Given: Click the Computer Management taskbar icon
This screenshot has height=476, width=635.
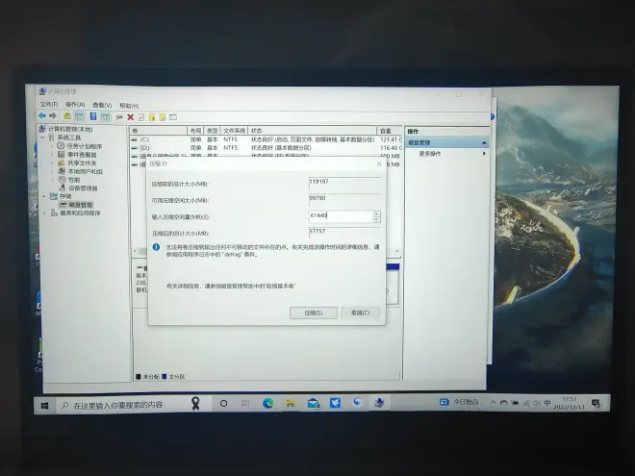Looking at the screenshot, I should pyautogui.click(x=379, y=402).
